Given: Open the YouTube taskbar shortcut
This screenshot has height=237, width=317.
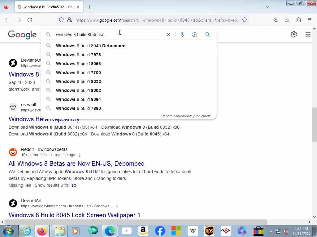Looking at the screenshot, I should [127, 231].
